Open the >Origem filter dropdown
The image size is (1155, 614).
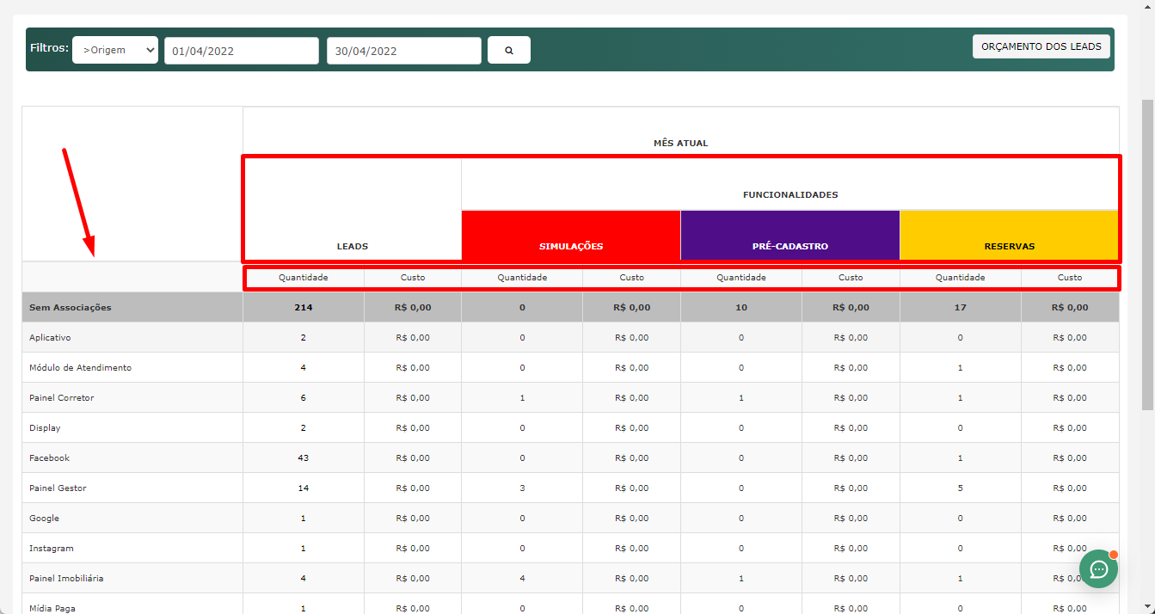pos(115,50)
